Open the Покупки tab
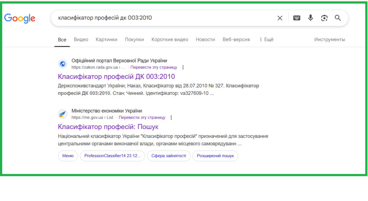This screenshot has width=368, height=201. click(134, 39)
